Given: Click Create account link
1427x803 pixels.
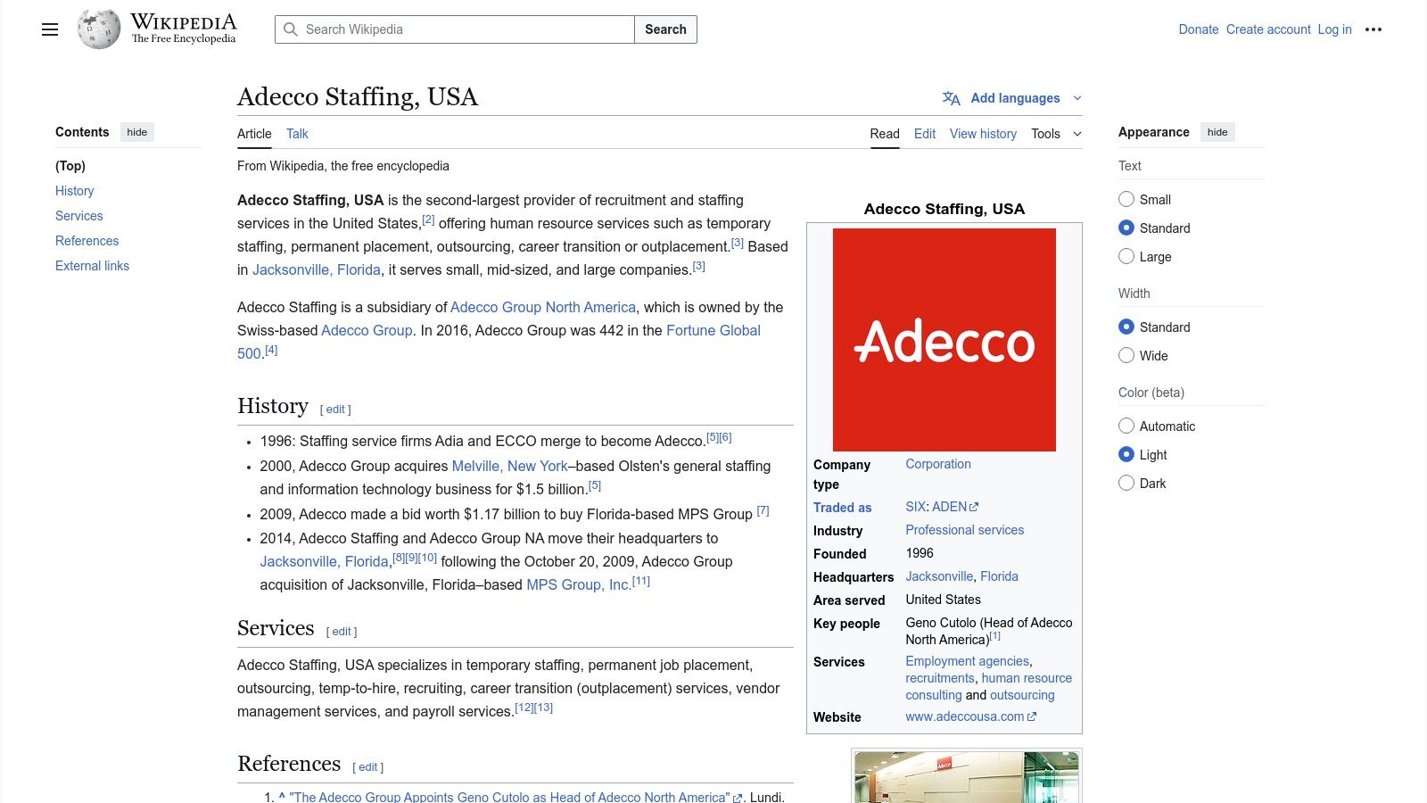Looking at the screenshot, I should click(x=1268, y=29).
